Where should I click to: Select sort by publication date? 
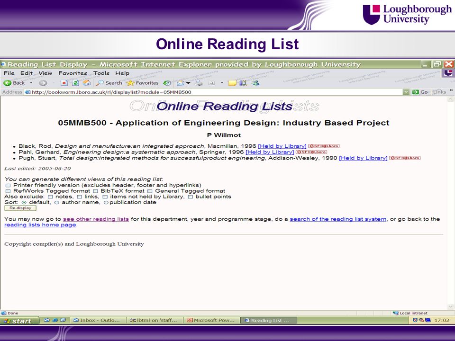point(106,202)
